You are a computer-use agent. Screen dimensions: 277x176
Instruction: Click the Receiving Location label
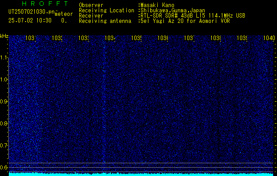[x=107, y=11]
